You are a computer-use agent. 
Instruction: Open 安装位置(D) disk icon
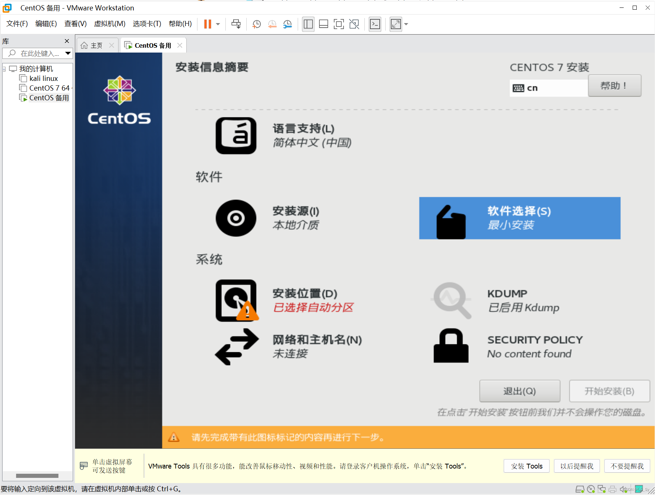coord(237,300)
